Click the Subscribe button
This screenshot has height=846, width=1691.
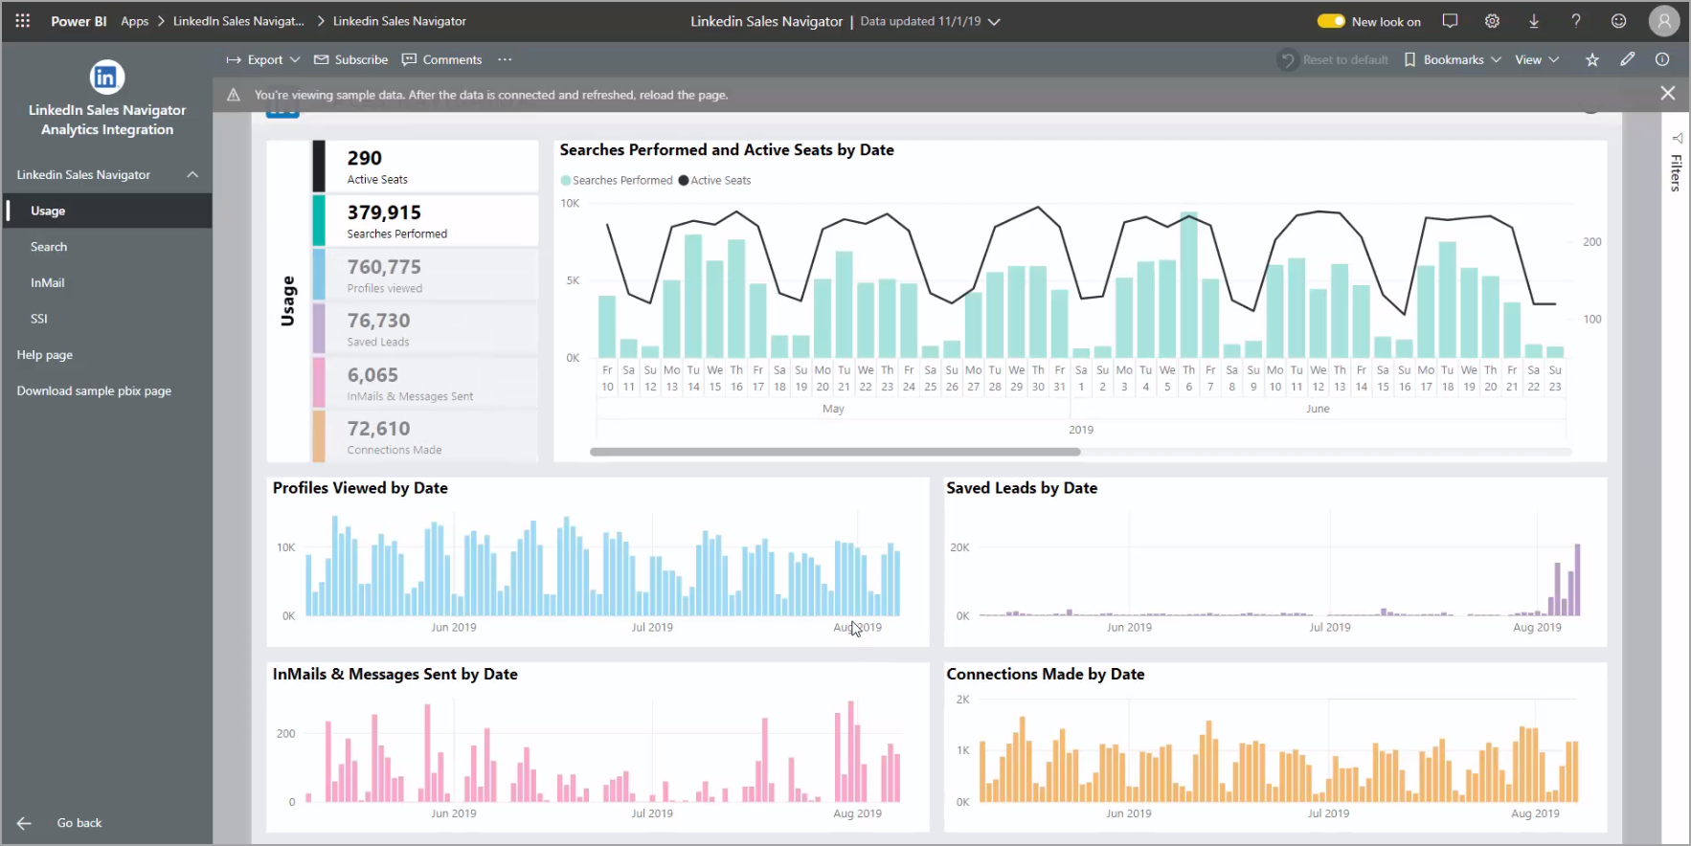[x=351, y=59]
